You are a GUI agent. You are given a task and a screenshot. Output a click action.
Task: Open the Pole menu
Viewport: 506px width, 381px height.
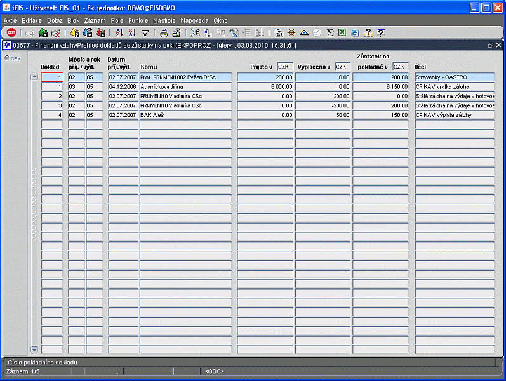point(117,20)
